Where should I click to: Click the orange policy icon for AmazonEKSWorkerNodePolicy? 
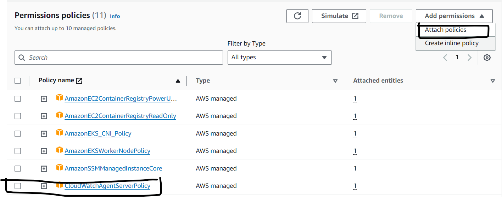coord(60,150)
